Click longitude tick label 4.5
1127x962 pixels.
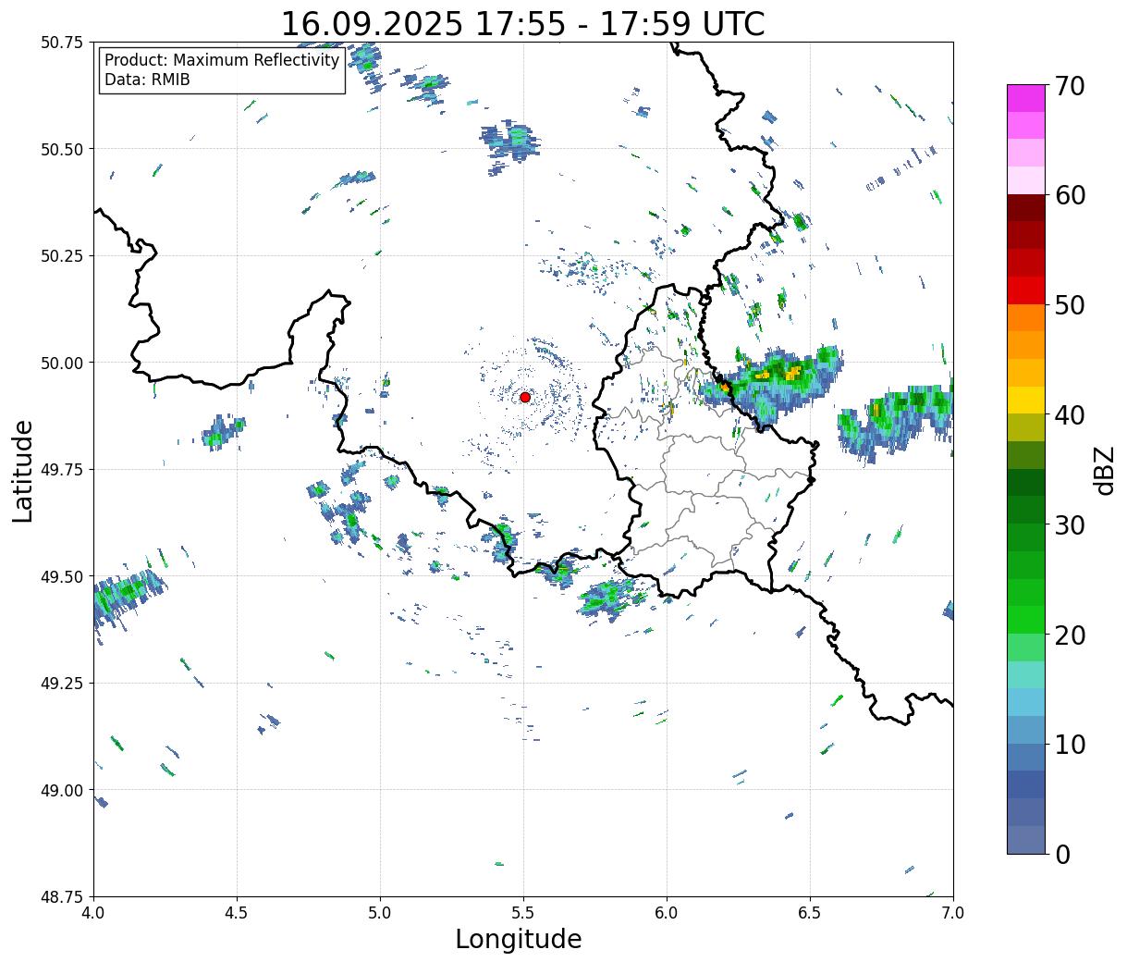(x=237, y=912)
